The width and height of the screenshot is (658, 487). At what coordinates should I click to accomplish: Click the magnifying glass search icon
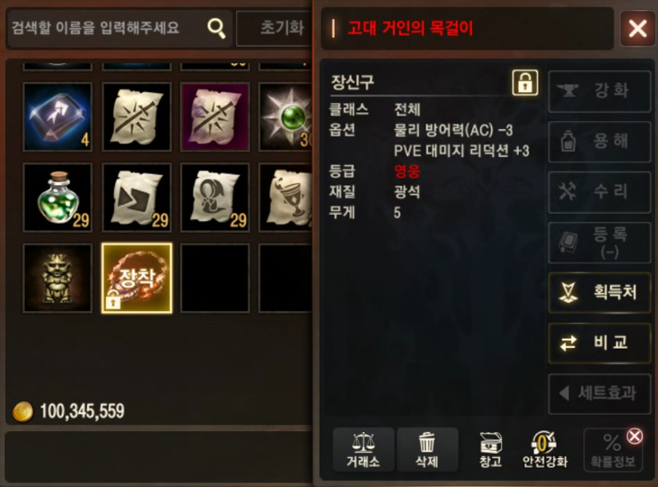[216, 28]
